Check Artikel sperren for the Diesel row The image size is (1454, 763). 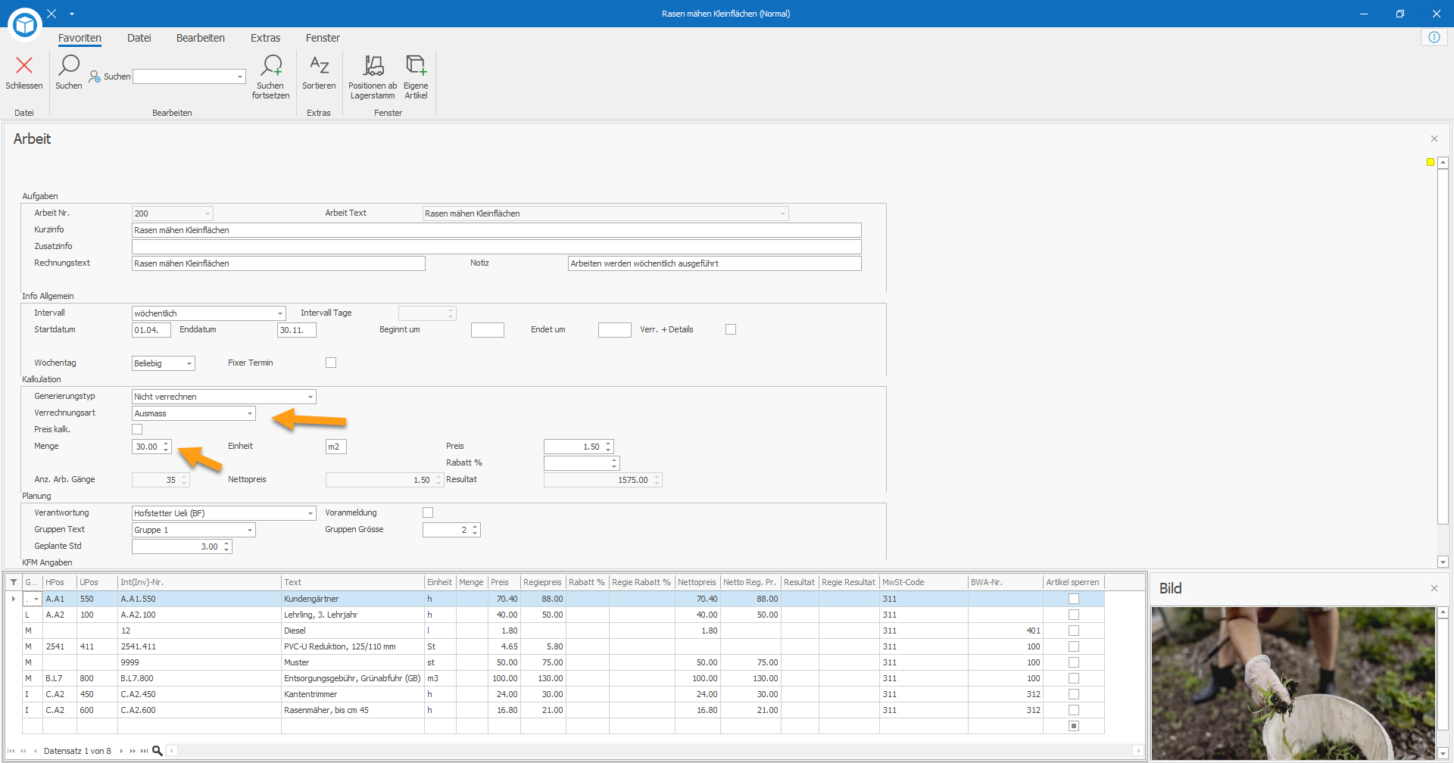pyautogui.click(x=1074, y=631)
